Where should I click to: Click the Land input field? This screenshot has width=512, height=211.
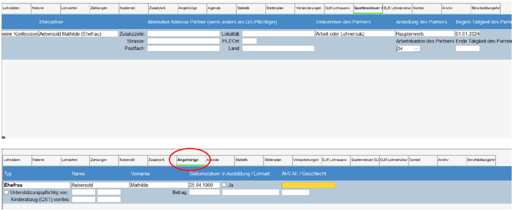pos(278,48)
